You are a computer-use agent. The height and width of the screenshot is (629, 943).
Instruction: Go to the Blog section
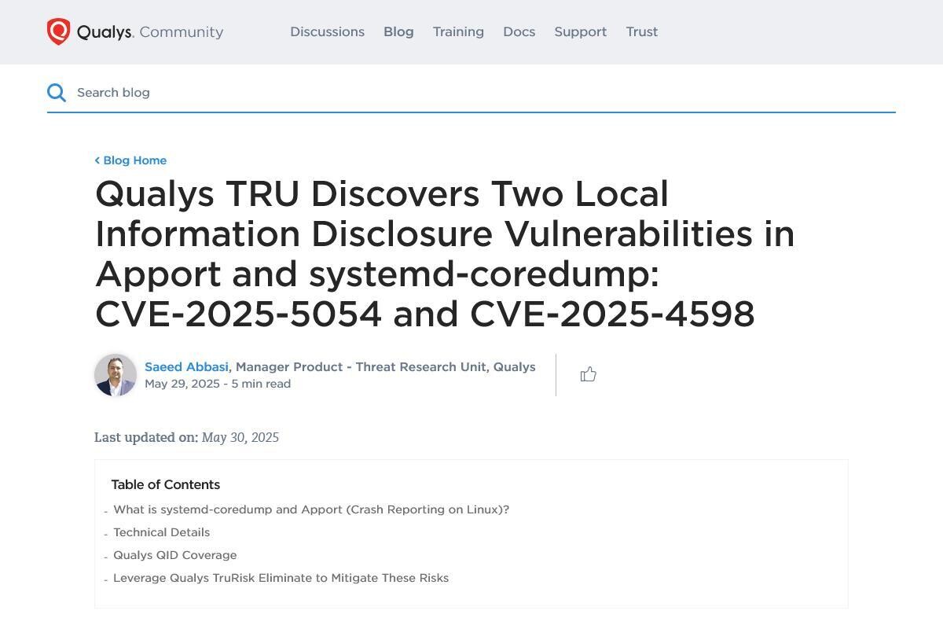398,32
